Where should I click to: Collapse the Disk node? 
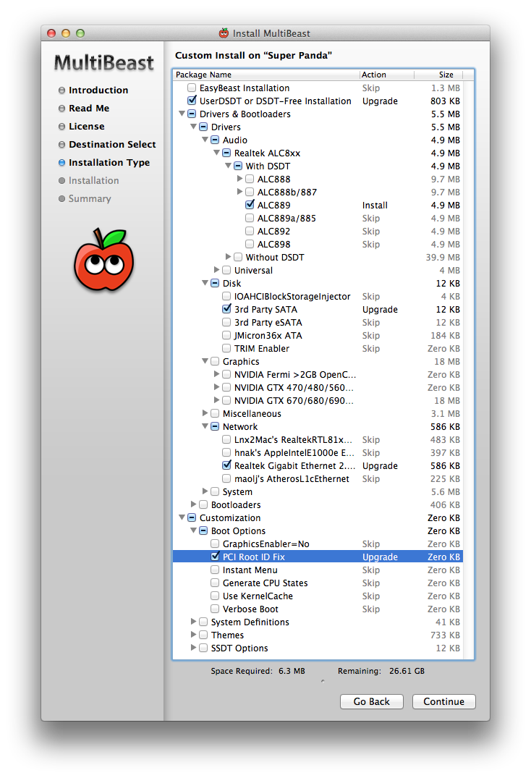[x=205, y=283]
